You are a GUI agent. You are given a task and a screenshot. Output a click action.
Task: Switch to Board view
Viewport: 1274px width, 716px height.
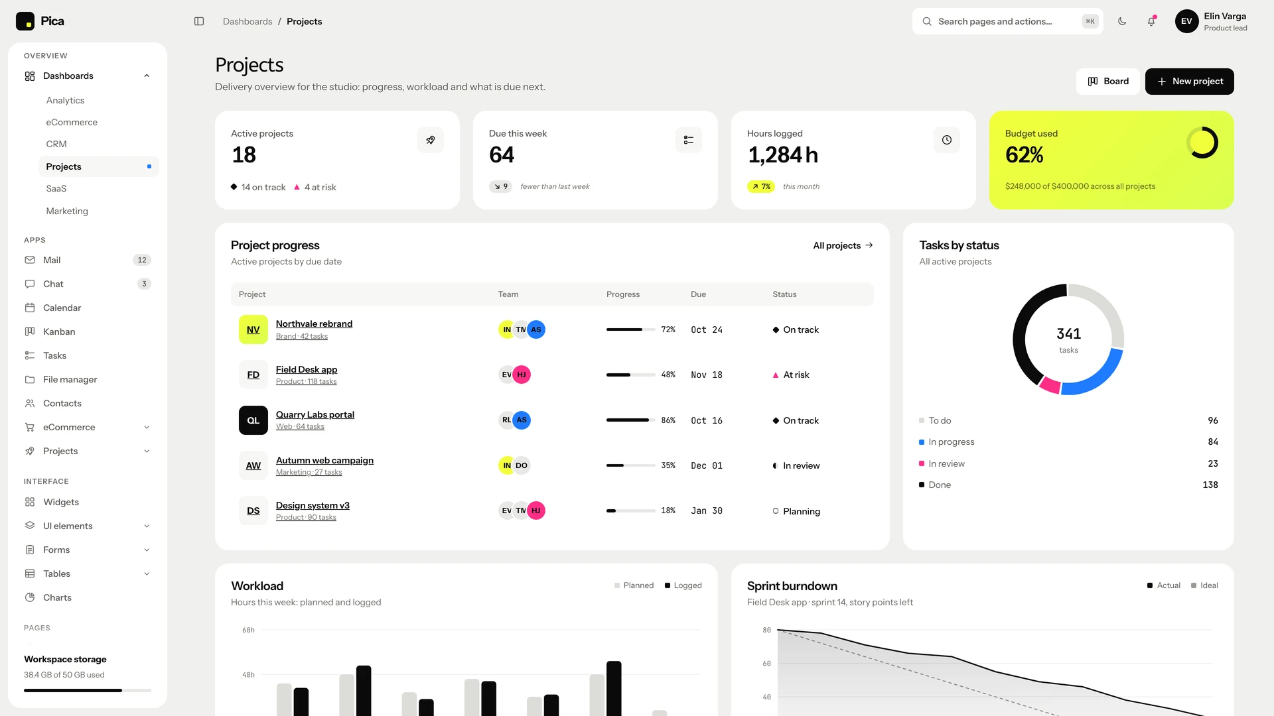coord(1107,81)
